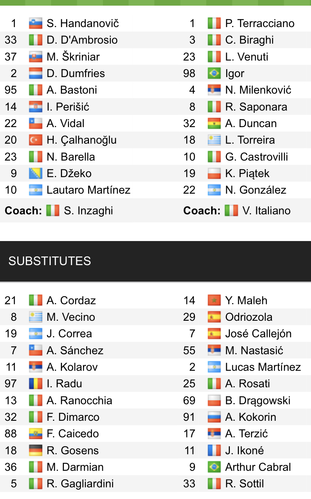The width and height of the screenshot is (311, 499).
Task: Click the French flag beside J. Ikoné
Action: point(214,450)
